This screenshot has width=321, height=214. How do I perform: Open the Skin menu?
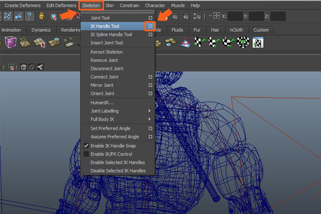pos(109,5)
